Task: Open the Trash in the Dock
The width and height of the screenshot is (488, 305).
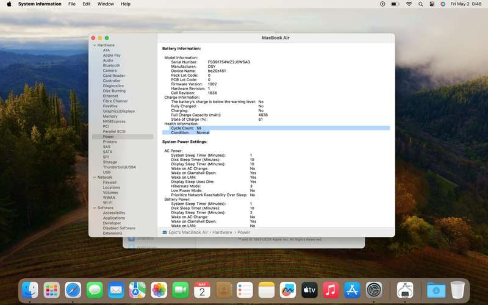Action: pos(457,290)
